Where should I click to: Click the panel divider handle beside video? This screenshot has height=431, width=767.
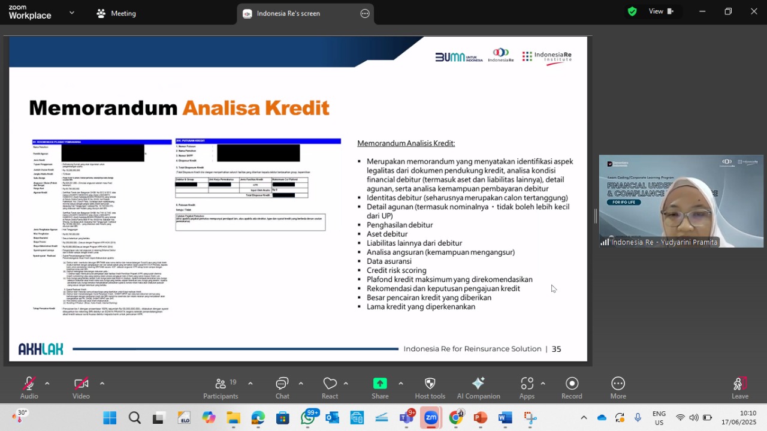pyautogui.click(x=596, y=216)
